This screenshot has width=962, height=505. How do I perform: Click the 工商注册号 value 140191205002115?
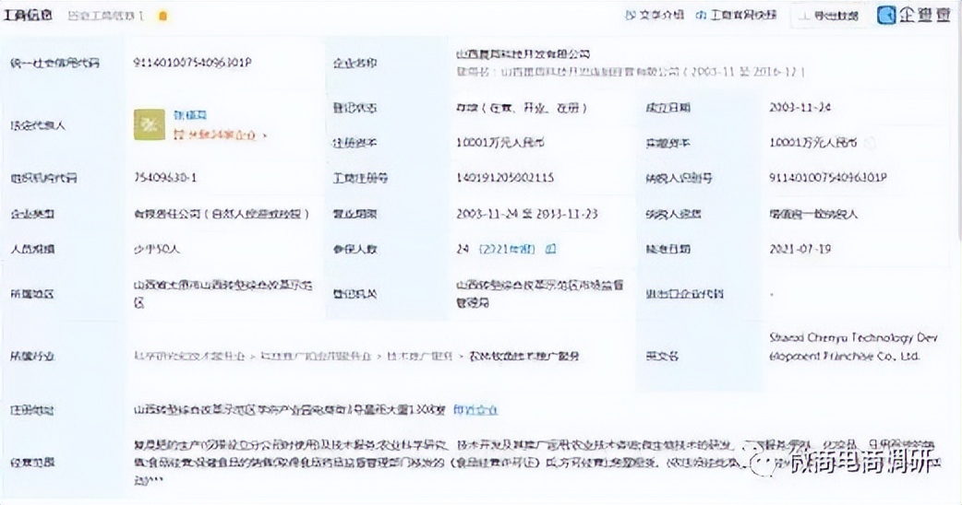coord(505,178)
